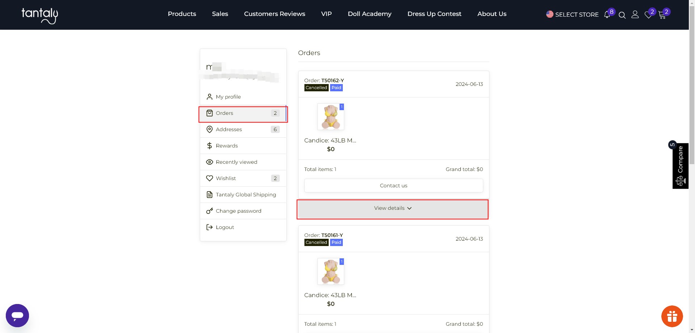Screen dimensions: 695x333
Task: Click the Logout arrow icon
Action: click(209, 227)
